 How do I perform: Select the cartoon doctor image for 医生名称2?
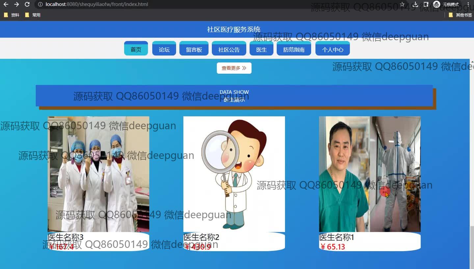coord(234,174)
